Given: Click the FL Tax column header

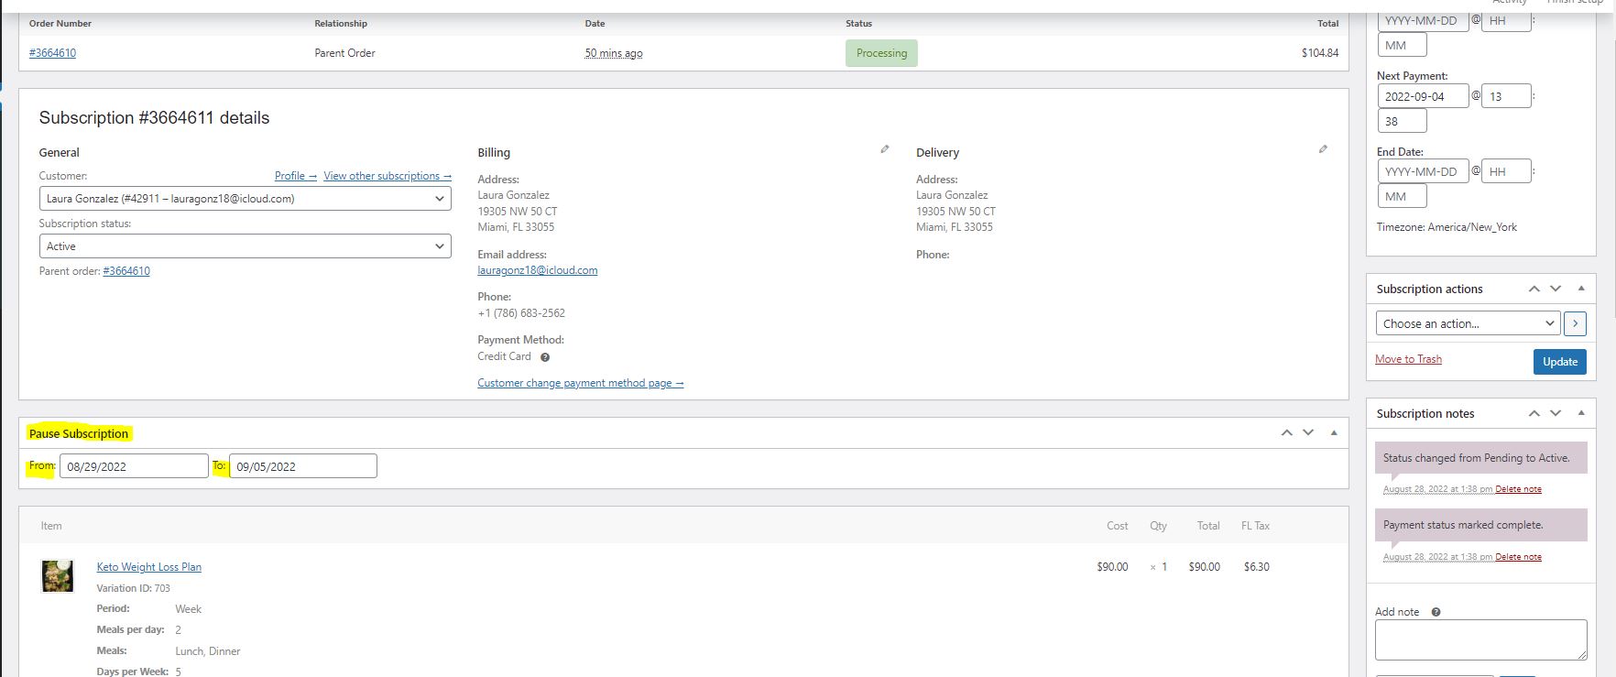Looking at the screenshot, I should [x=1255, y=526].
